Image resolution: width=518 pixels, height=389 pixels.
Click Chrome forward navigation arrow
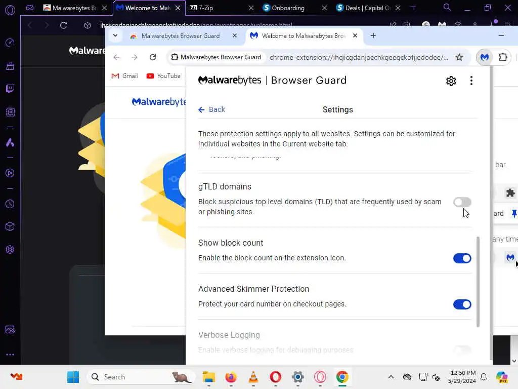point(134,57)
